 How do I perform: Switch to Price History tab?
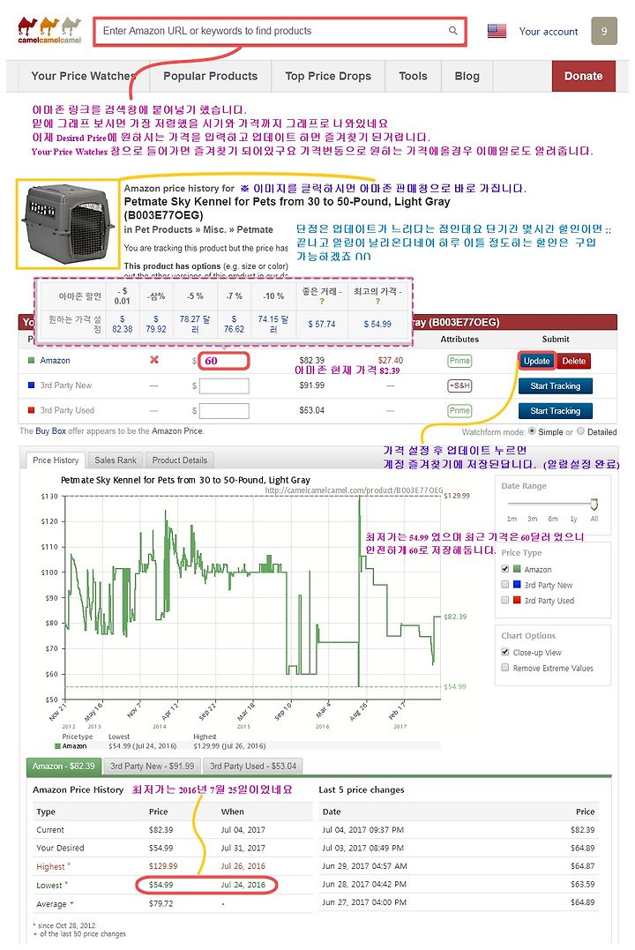point(56,460)
